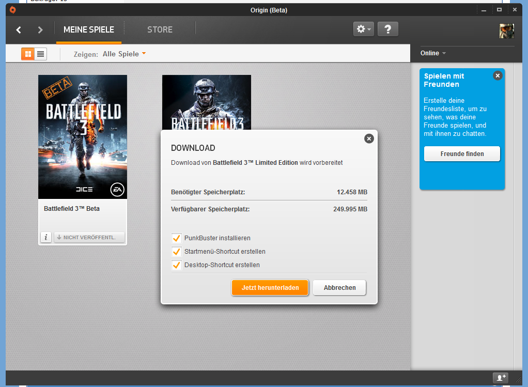Close the Origin window
The image size is (528, 387).
coord(515,10)
